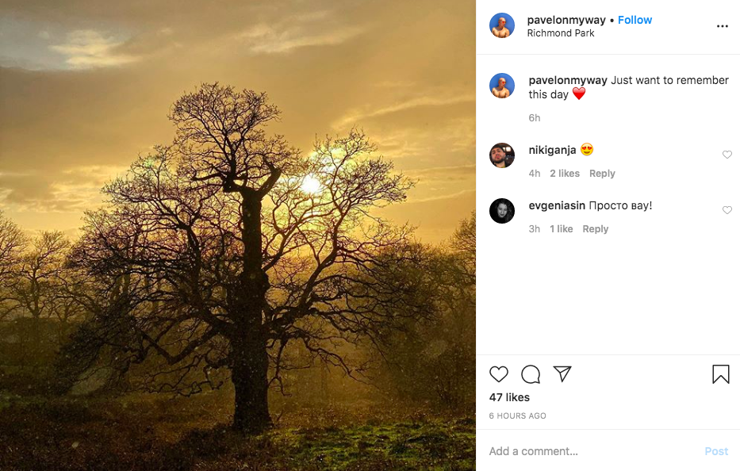Image resolution: width=740 pixels, height=471 pixels.
Task: Reply to nikiganja's comment
Action: point(602,174)
